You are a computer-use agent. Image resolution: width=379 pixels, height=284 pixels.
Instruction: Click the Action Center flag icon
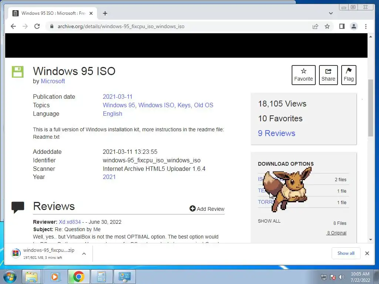point(333,277)
